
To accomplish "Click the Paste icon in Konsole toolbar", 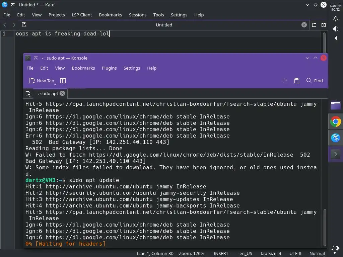I will point(297,81).
